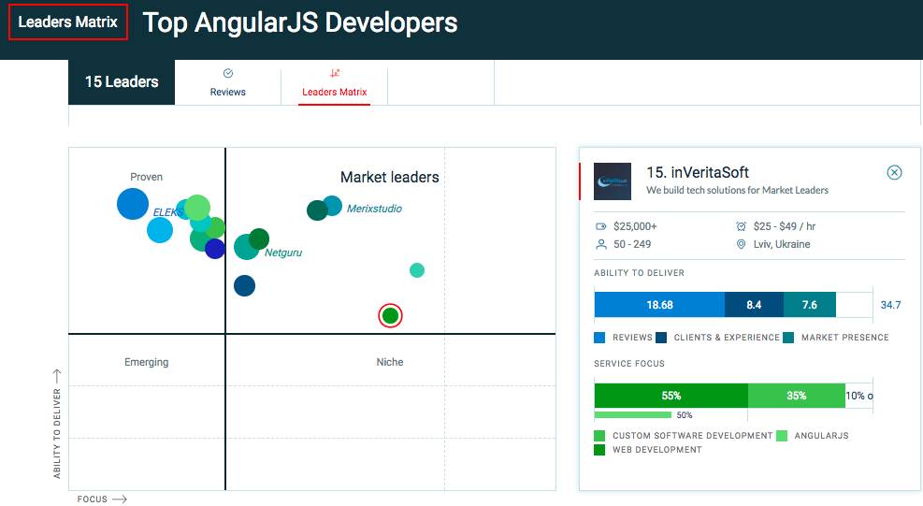Viewport: 923px width, 506px height.
Task: Click the AngularJS legend swatch
Action: click(782, 436)
